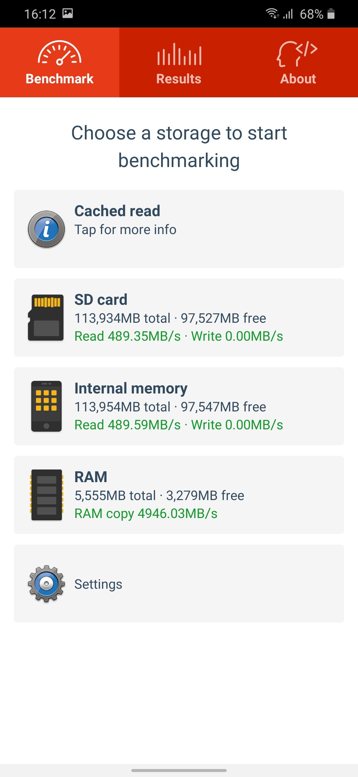
Task: Switch to the Results tab
Action: point(179,62)
